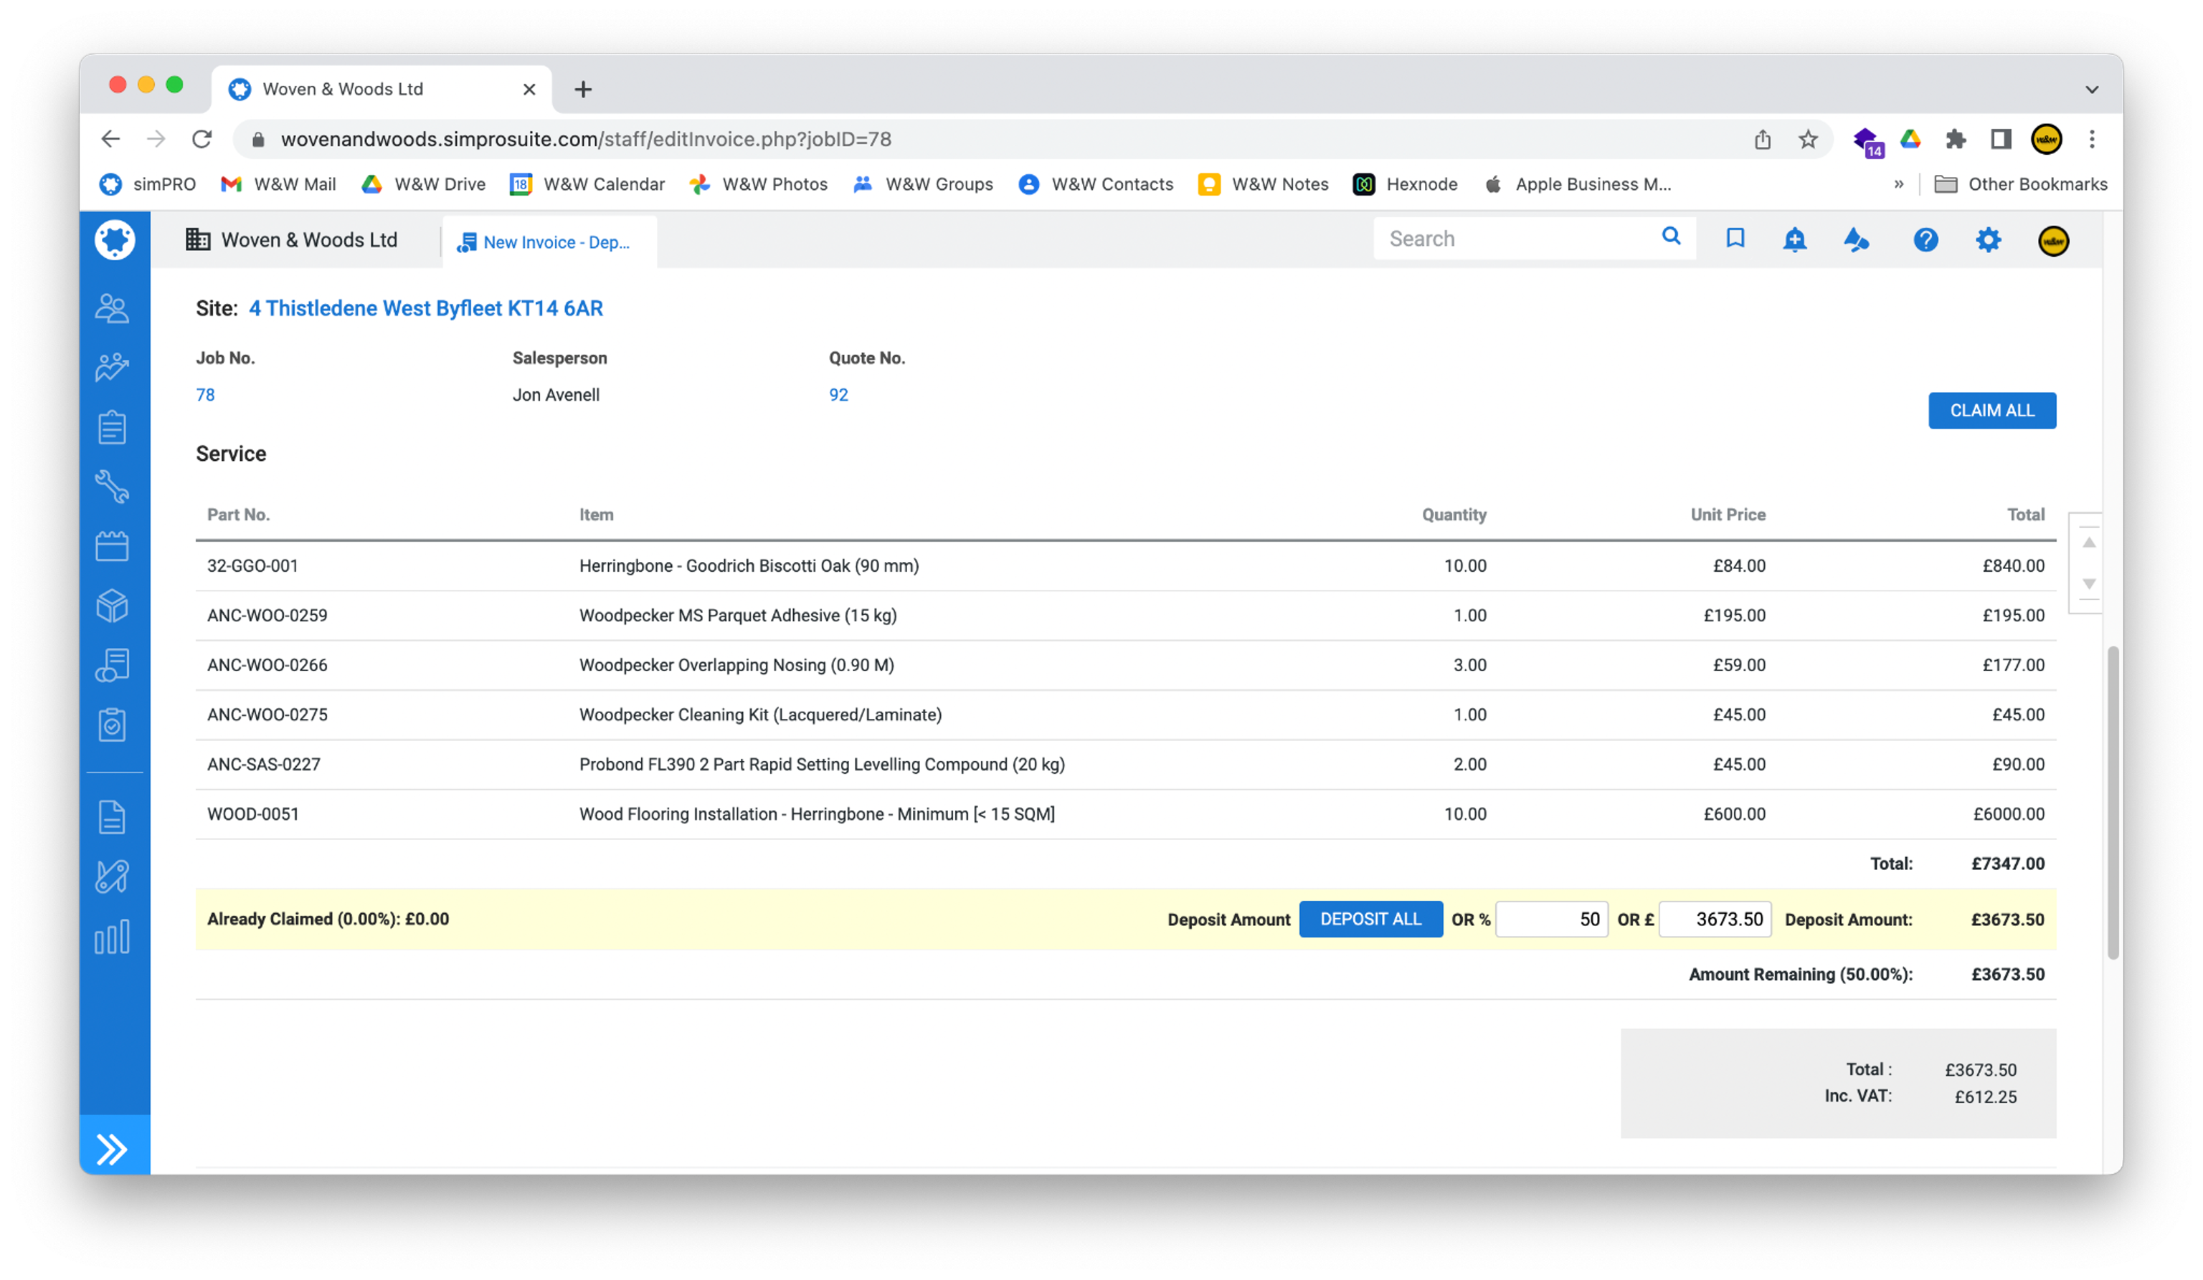Click the Jobs wrench icon in sidebar
Screen dimensions: 2203x1280
click(x=112, y=487)
